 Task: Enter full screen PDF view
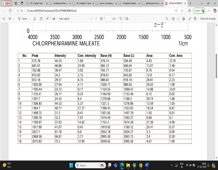(190, 18)
